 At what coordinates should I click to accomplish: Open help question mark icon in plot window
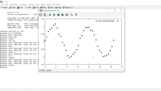[x=76, y=15]
